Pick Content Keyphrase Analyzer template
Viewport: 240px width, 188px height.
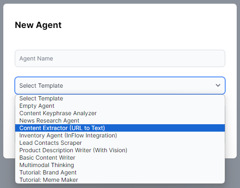120,113
